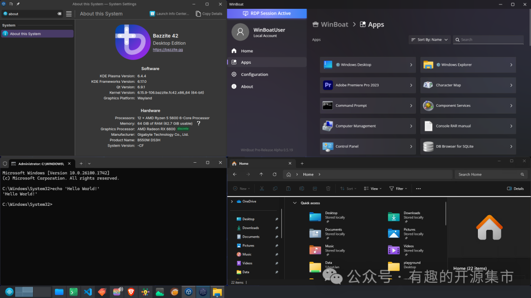Screen dimensions: 531x298
Task: Open the hamburger menu in System Settings
Action: [69, 14]
